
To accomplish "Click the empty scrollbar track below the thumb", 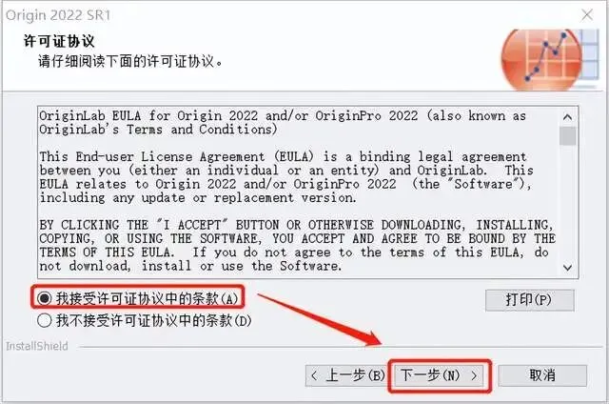I will point(567,202).
